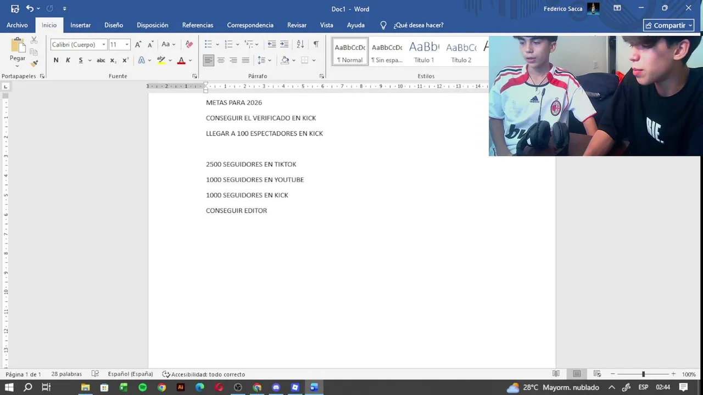
Task: Click the Sort A-Z icon
Action: point(300,44)
